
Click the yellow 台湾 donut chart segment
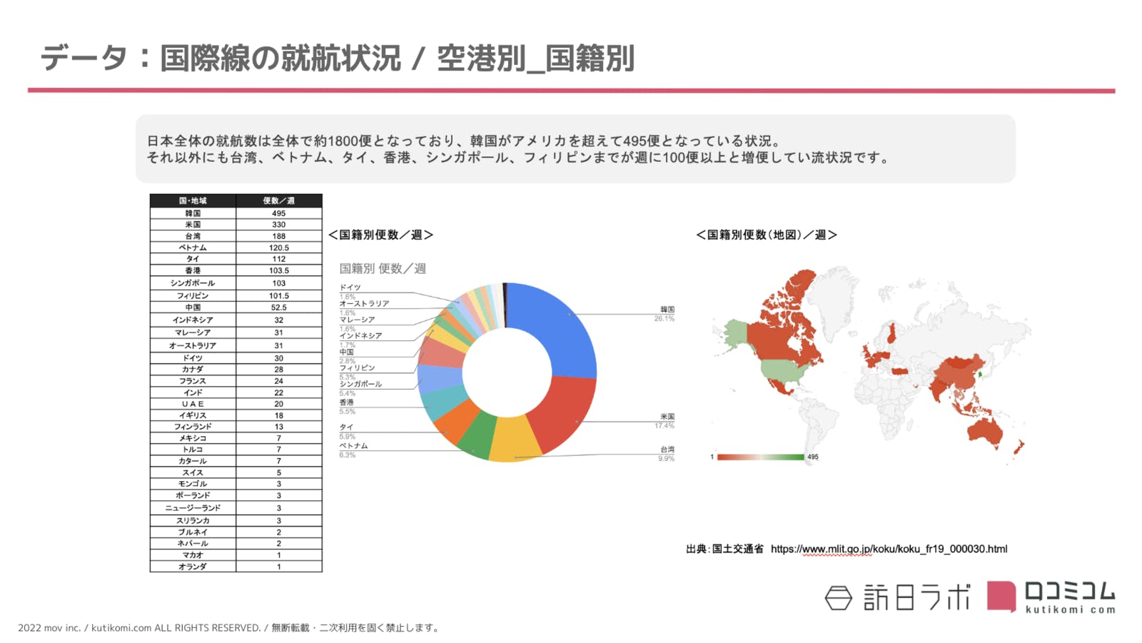(x=514, y=439)
